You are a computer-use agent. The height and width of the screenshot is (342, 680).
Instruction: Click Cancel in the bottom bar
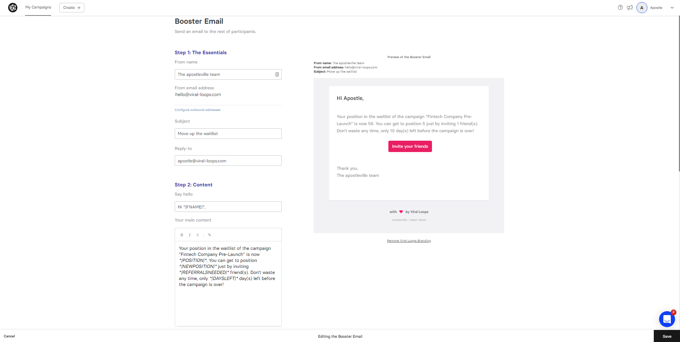pyautogui.click(x=9, y=336)
